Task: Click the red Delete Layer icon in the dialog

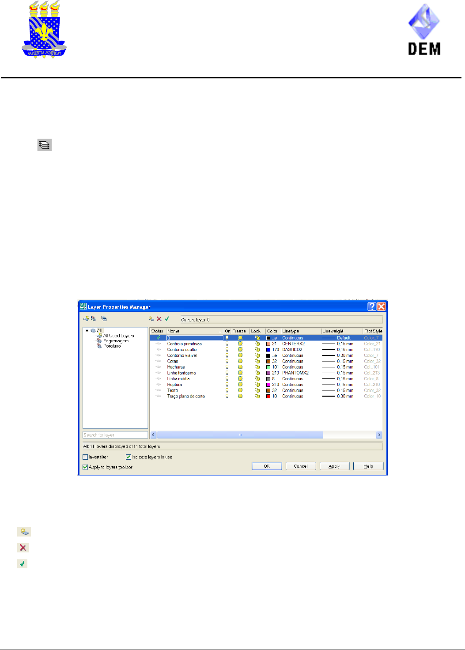Action: pos(159,318)
